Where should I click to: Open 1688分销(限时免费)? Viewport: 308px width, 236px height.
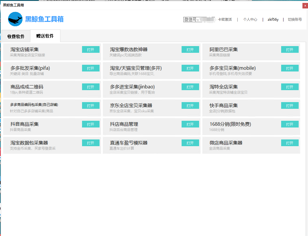[290, 124]
